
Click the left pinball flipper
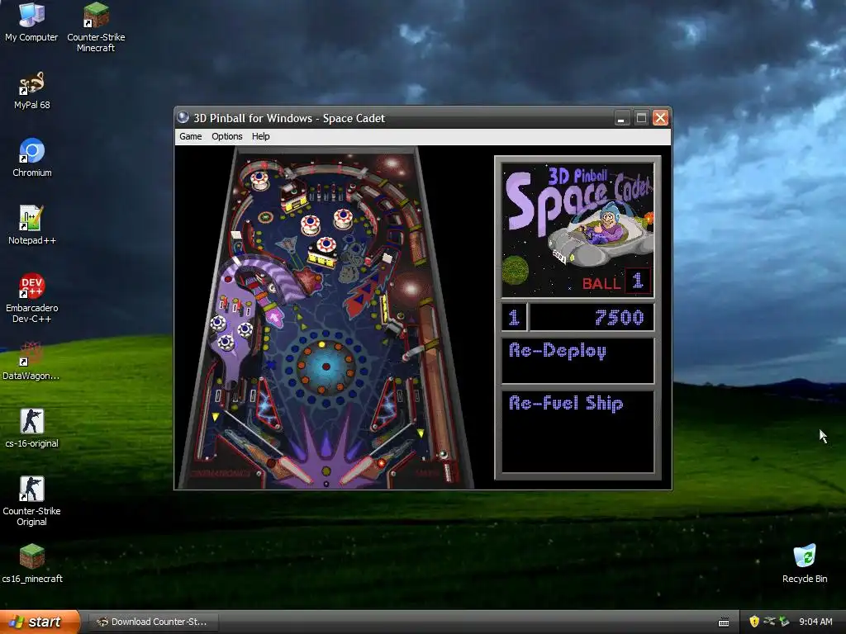293,471
